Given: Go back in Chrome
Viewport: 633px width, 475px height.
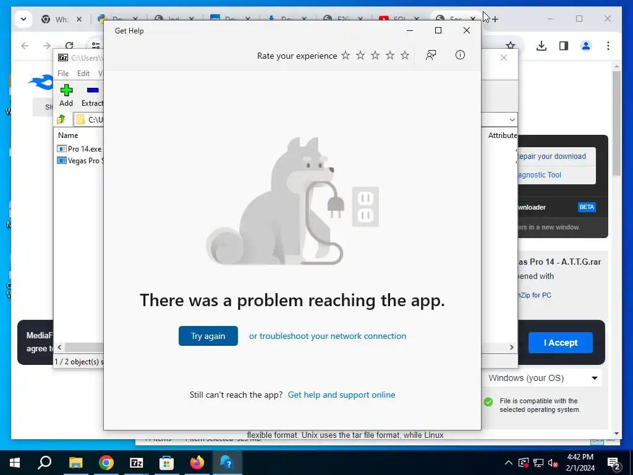Looking at the screenshot, I should pos(25,46).
